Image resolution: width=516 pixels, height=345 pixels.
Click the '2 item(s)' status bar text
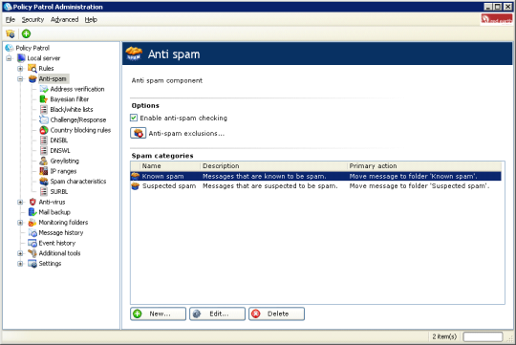[444, 336]
